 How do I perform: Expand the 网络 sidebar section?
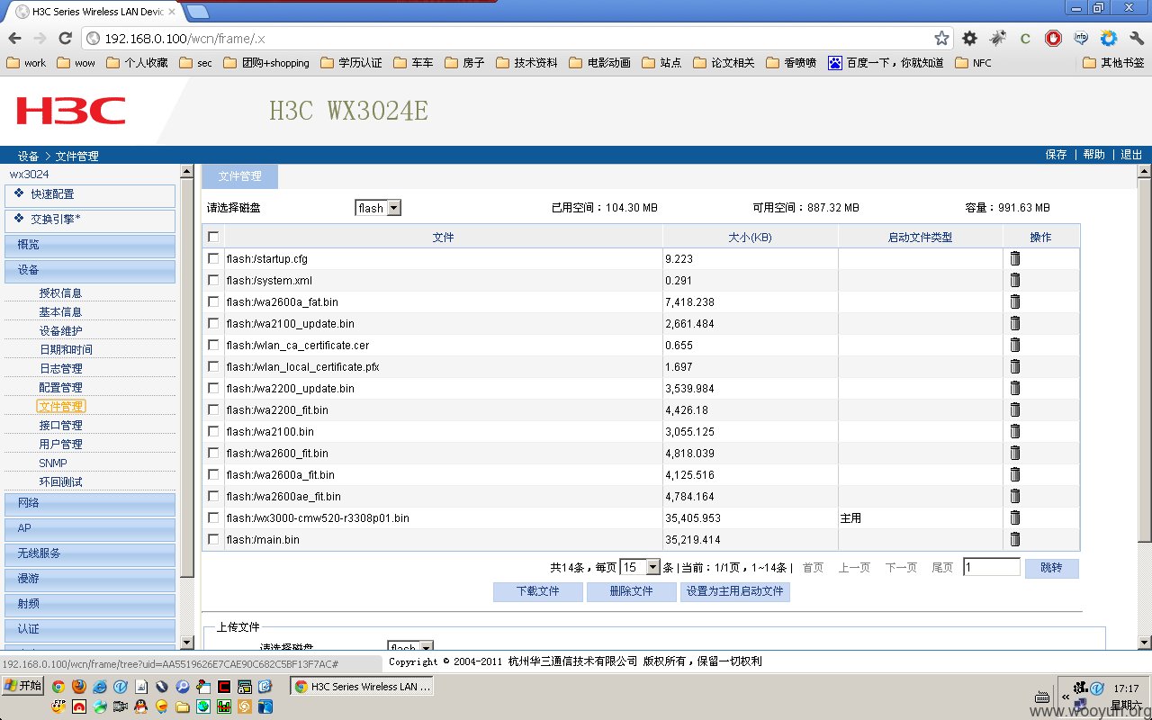pyautogui.click(x=90, y=503)
